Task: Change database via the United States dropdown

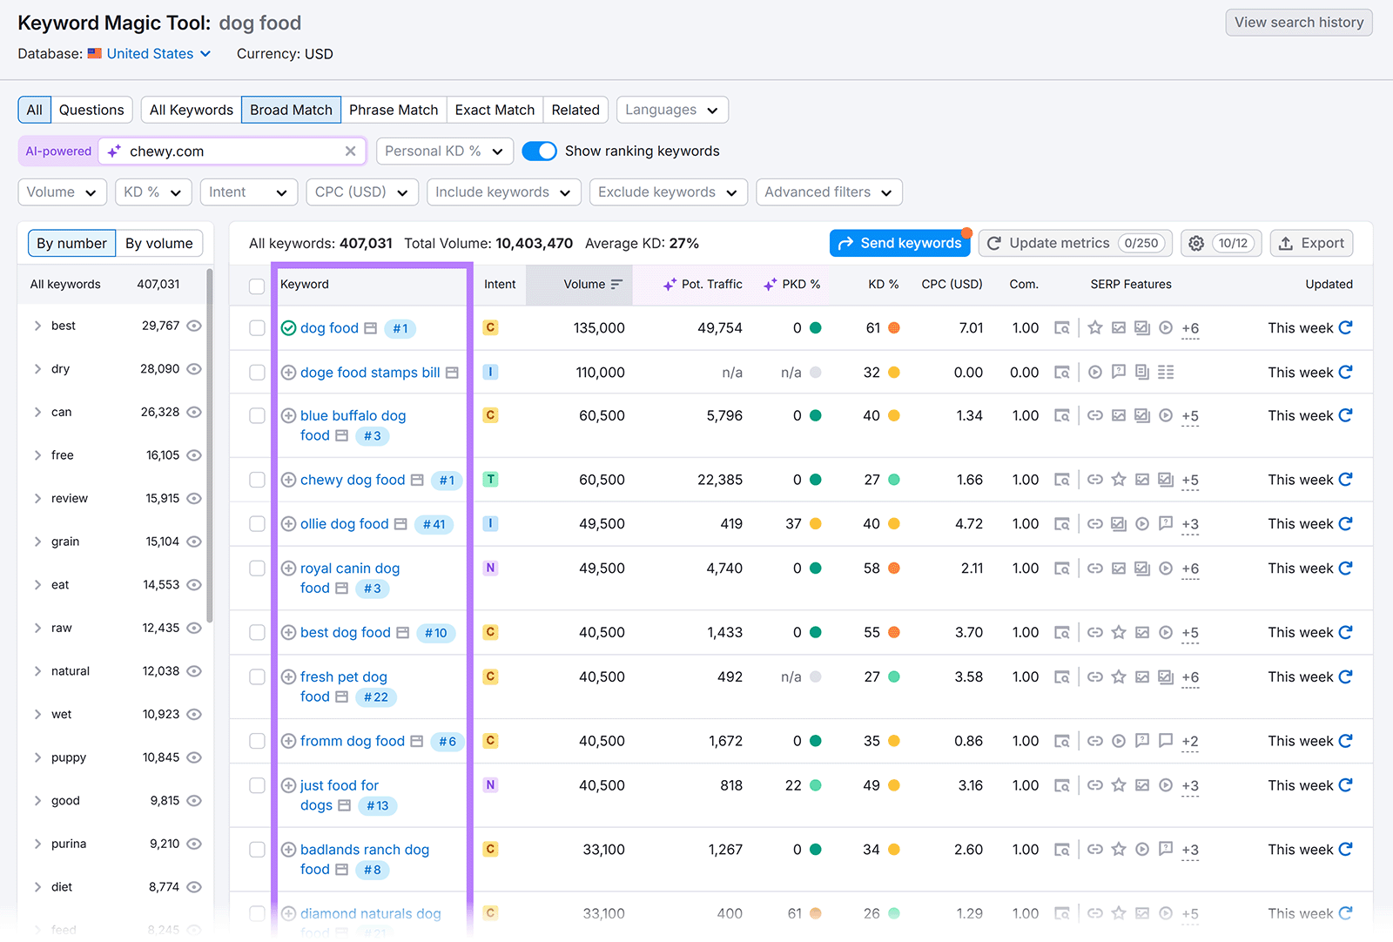Action: 150,53
